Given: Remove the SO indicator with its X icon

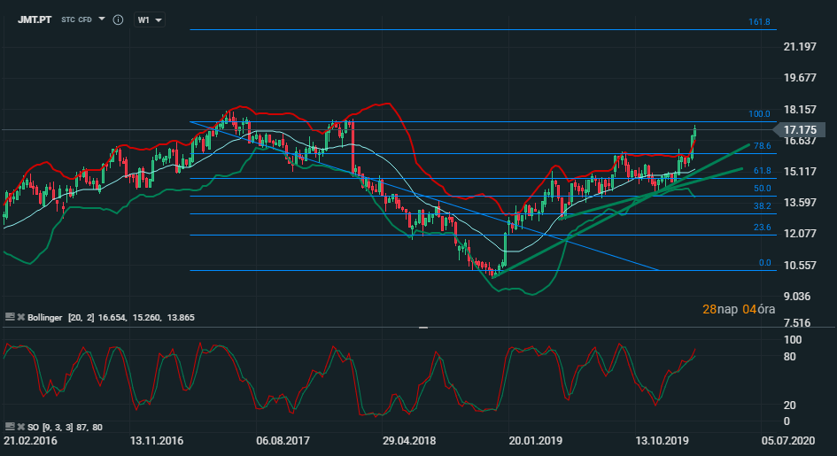Looking at the screenshot, I should click(x=21, y=427).
